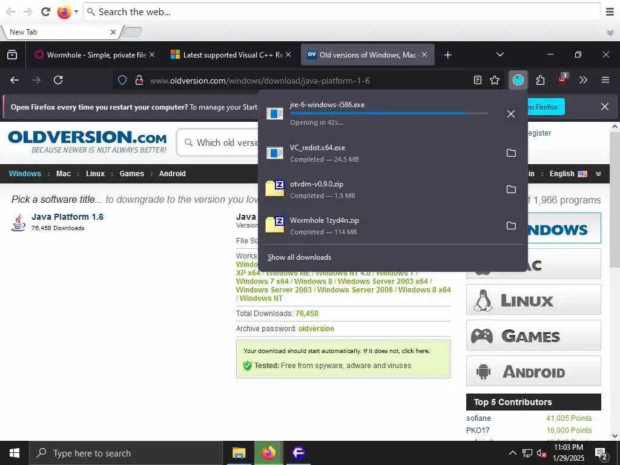This screenshot has height=465, width=620.
Task: Open contributor sofiane's profile
Action: [478, 418]
